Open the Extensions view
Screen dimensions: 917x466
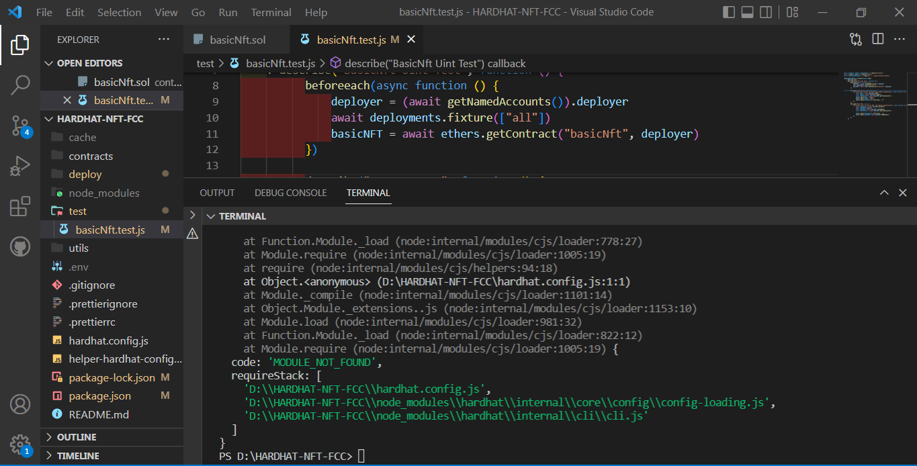[x=19, y=206]
